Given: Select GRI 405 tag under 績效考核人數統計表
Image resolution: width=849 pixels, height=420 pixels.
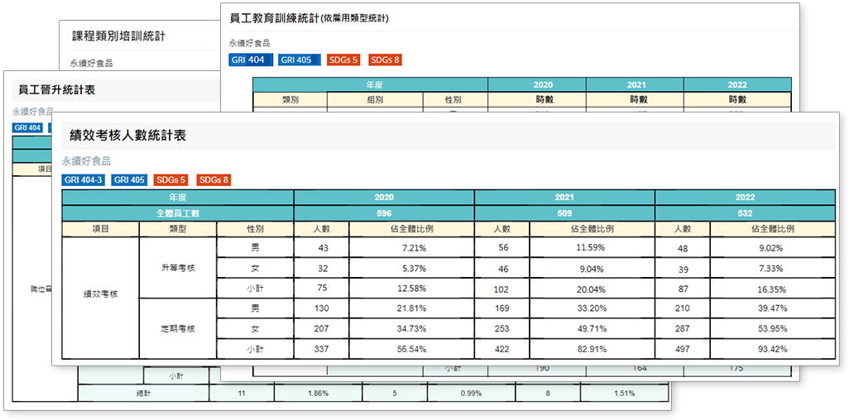Looking at the screenshot, I should [x=129, y=179].
